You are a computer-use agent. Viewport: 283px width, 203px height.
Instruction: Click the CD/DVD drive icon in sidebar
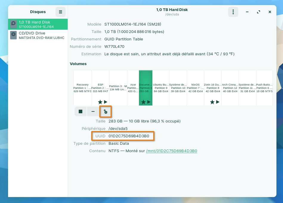pos(13,35)
